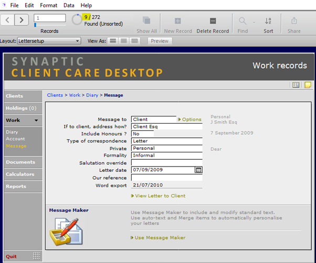Click the Options link

[x=189, y=119]
